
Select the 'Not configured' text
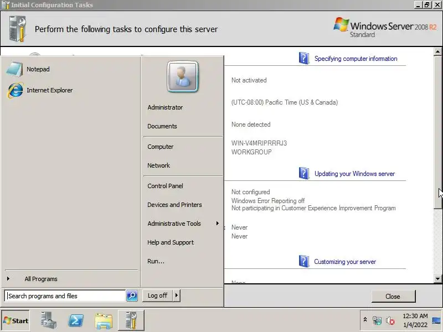pyautogui.click(x=251, y=192)
